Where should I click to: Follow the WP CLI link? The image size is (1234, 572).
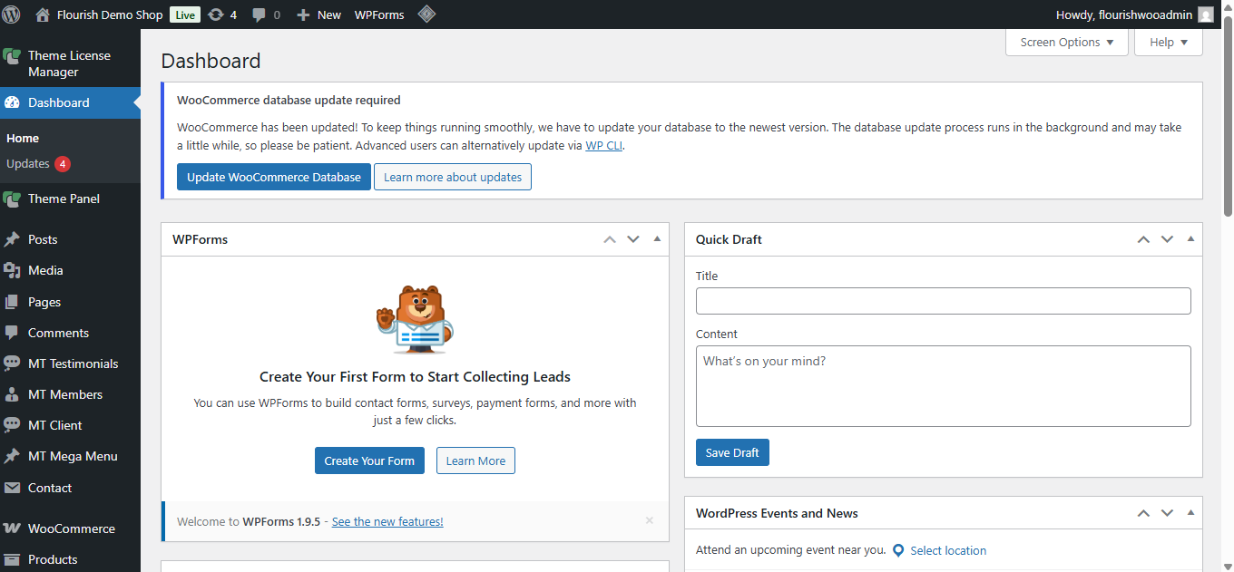(x=604, y=145)
